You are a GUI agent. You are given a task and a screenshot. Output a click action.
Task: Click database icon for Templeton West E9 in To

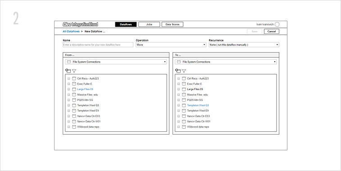coord(184,111)
